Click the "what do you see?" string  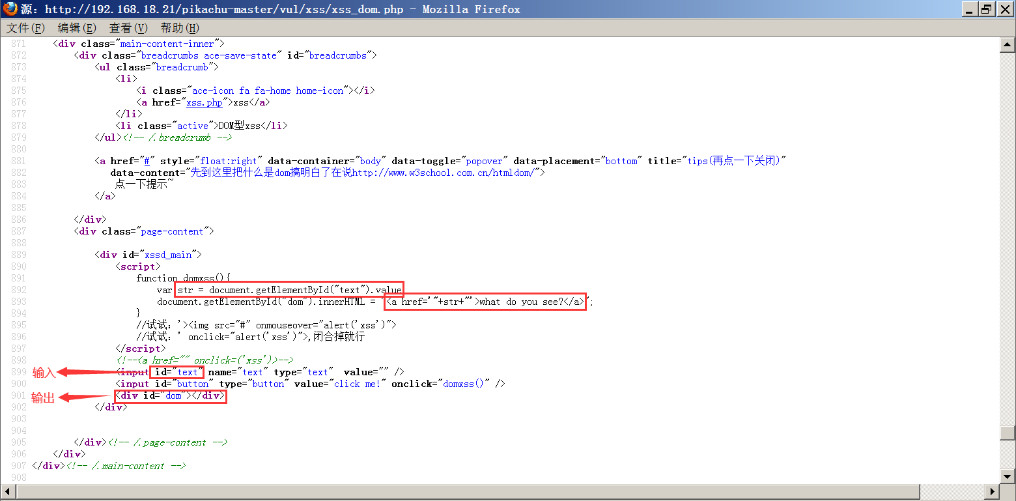[521, 302]
